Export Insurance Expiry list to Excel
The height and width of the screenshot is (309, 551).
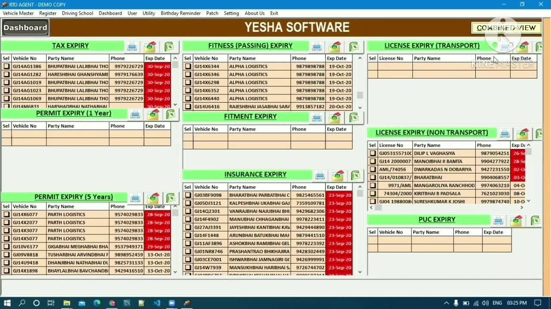click(356, 175)
